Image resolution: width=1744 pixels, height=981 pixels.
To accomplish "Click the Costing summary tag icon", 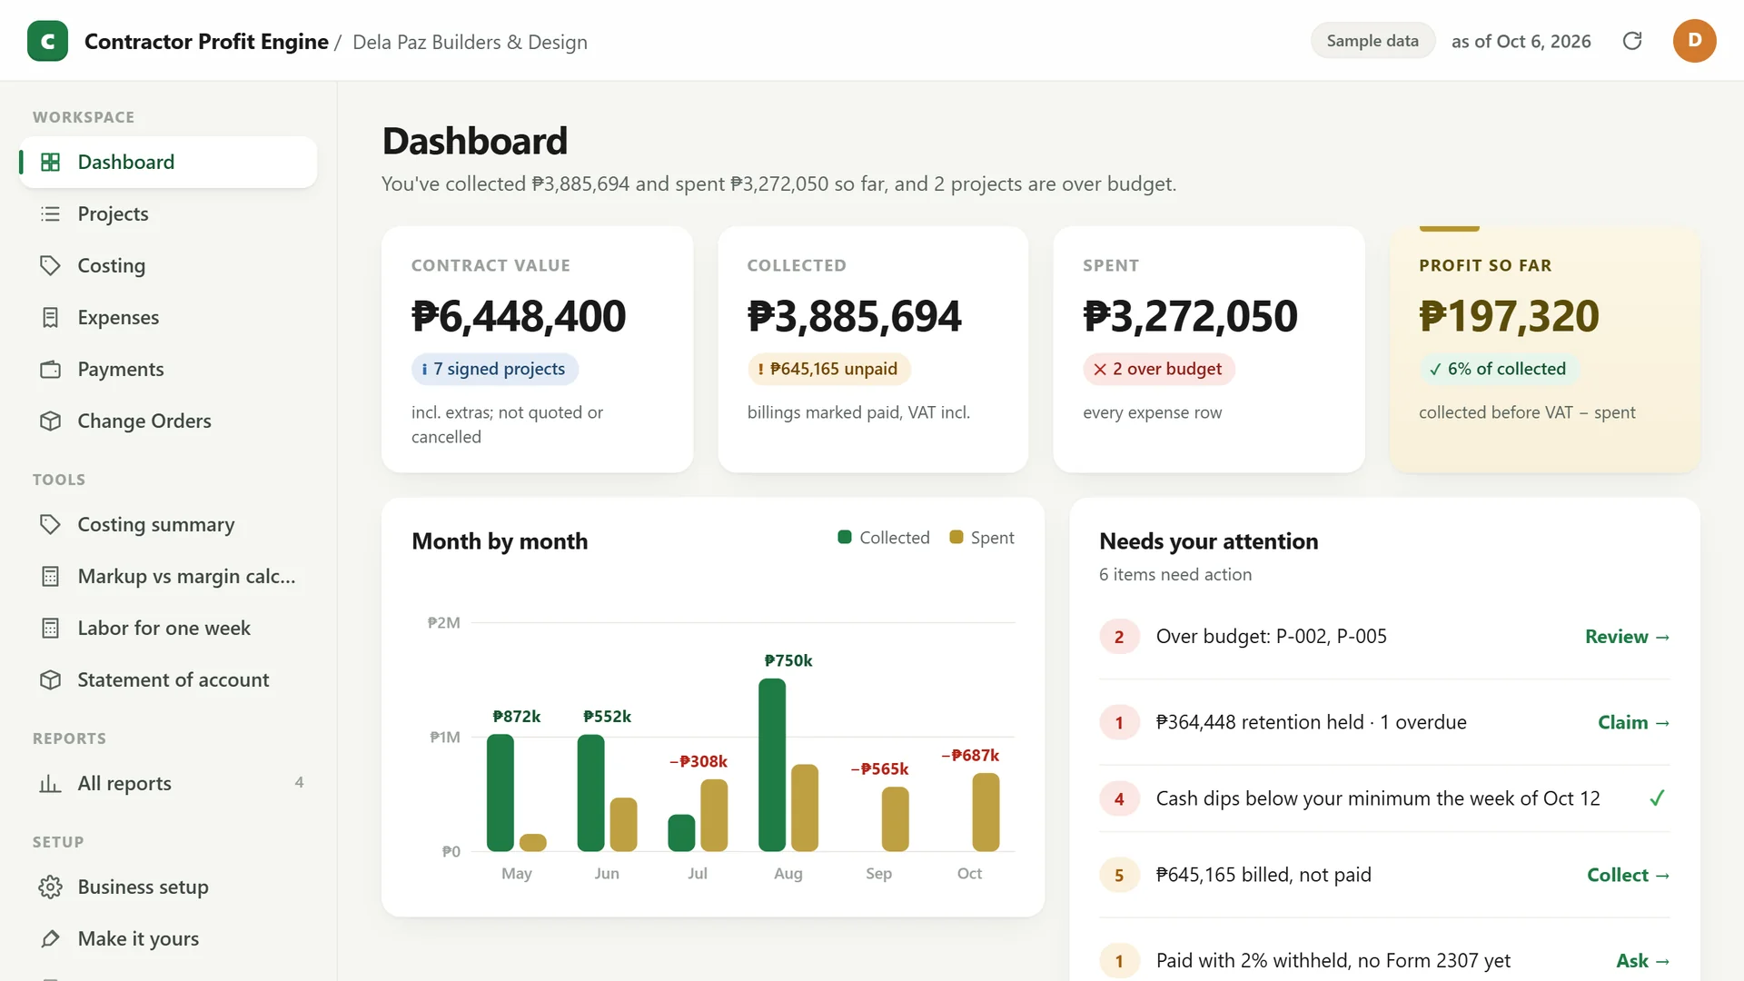I will [x=51, y=524].
